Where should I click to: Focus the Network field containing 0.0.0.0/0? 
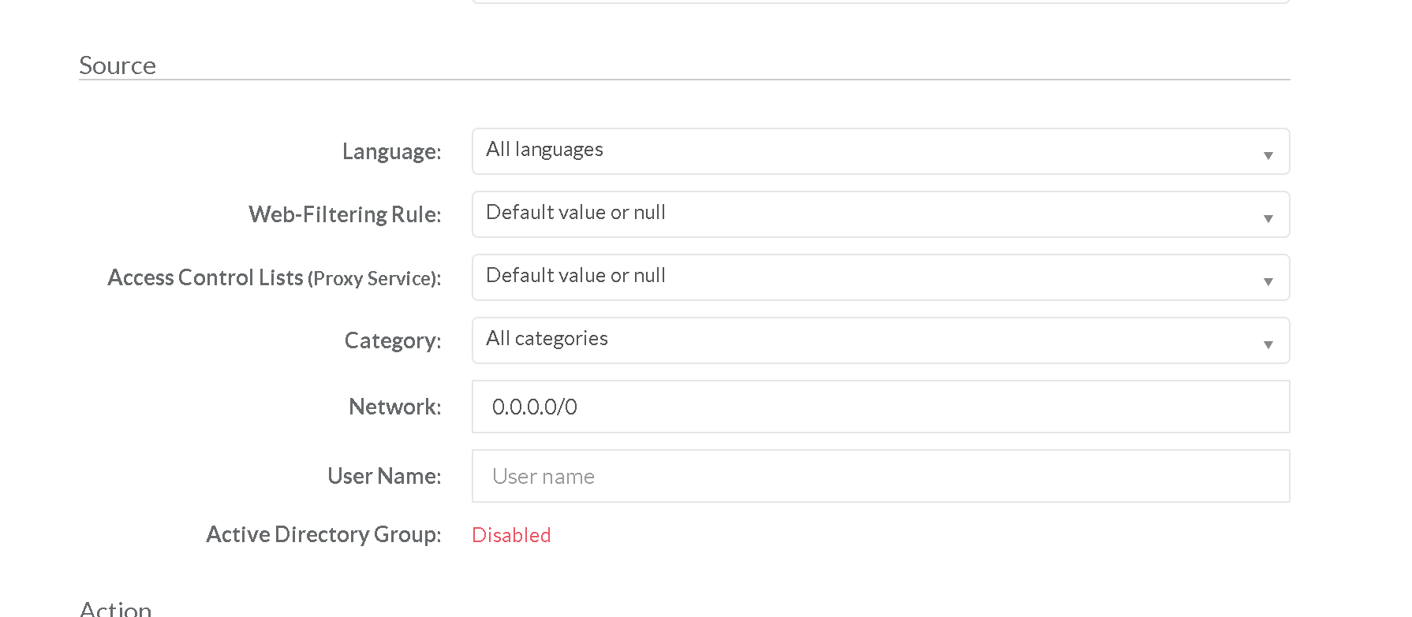pyautogui.click(x=880, y=407)
